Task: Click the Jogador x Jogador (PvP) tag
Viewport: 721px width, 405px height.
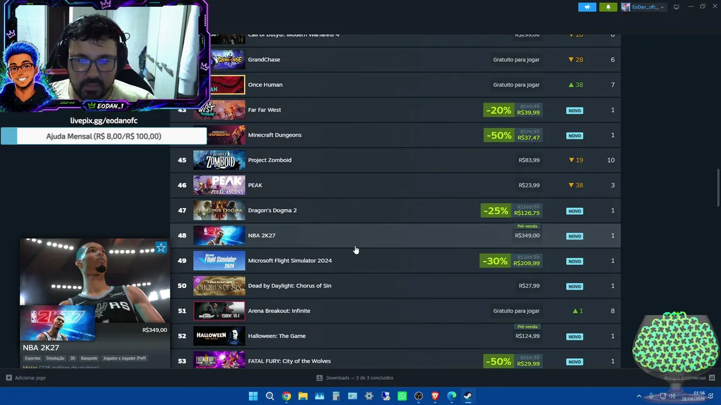Action: tap(124, 358)
